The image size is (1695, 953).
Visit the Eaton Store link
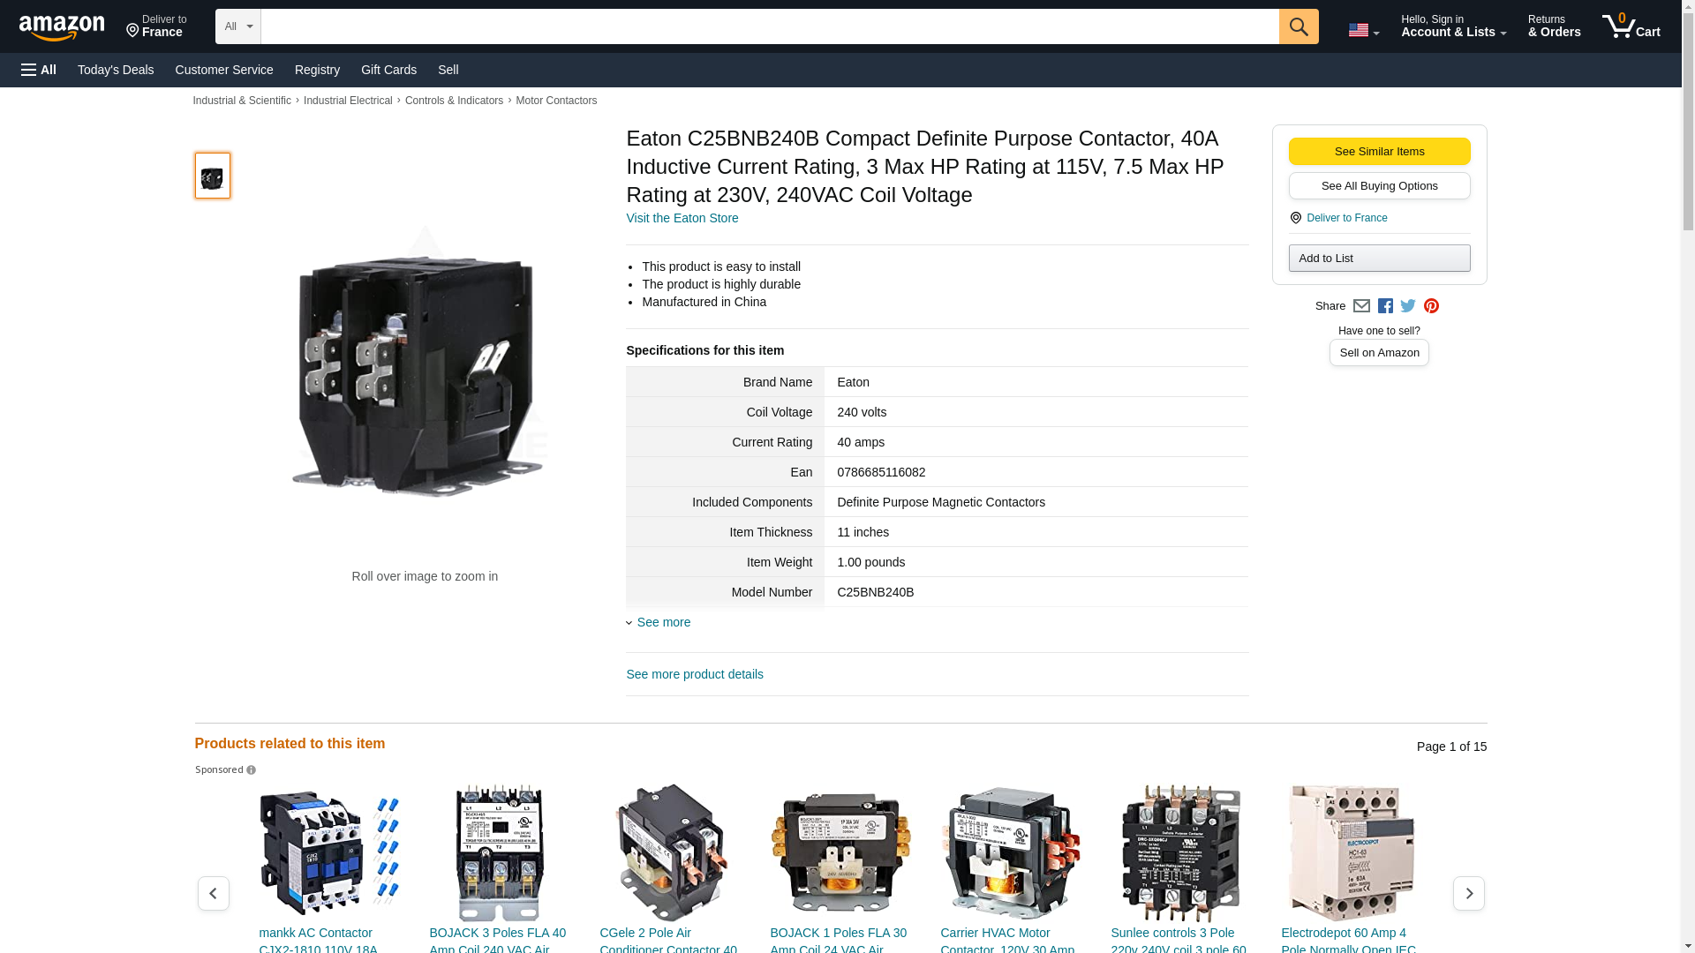tap(682, 218)
